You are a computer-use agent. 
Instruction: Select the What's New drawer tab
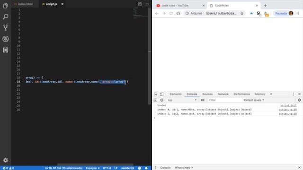[x=182, y=168]
